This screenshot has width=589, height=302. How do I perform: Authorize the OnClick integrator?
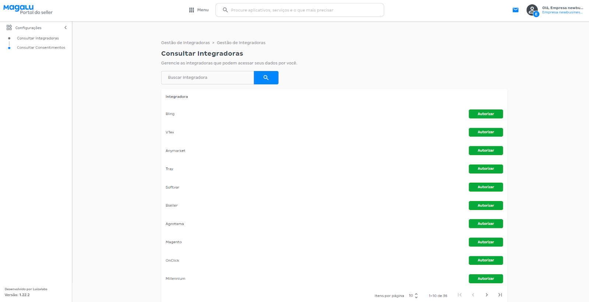tap(486, 260)
